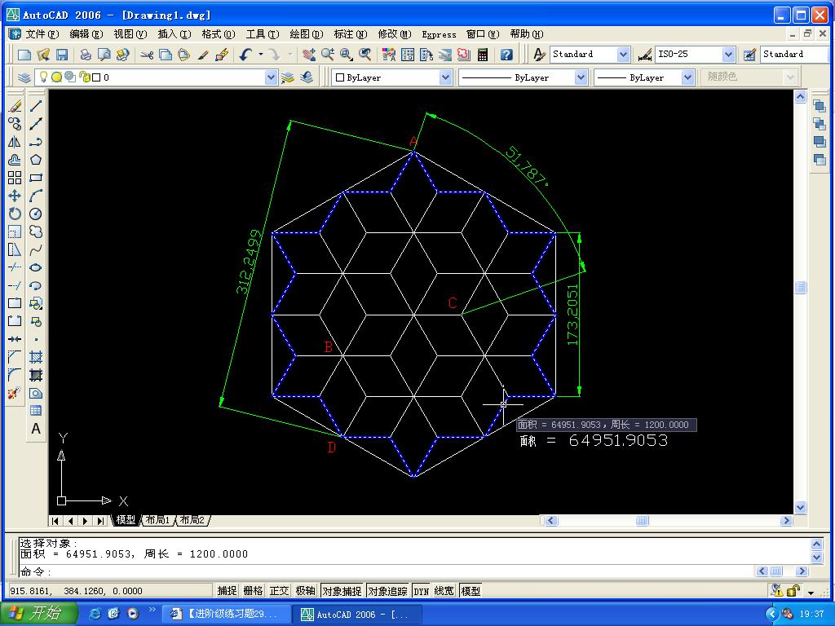Select the Array tool
The width and height of the screenshot is (835, 626).
coord(15,178)
